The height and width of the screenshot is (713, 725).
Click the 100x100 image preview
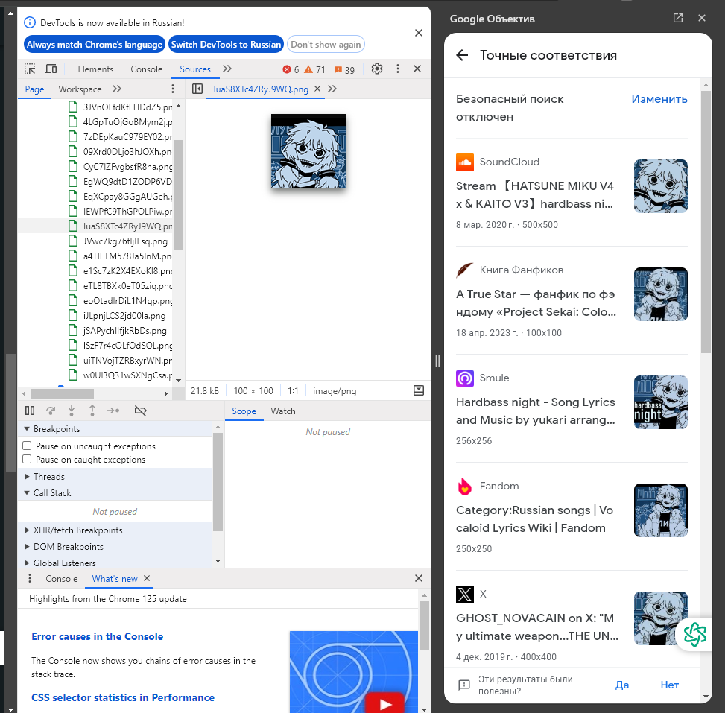click(x=308, y=151)
